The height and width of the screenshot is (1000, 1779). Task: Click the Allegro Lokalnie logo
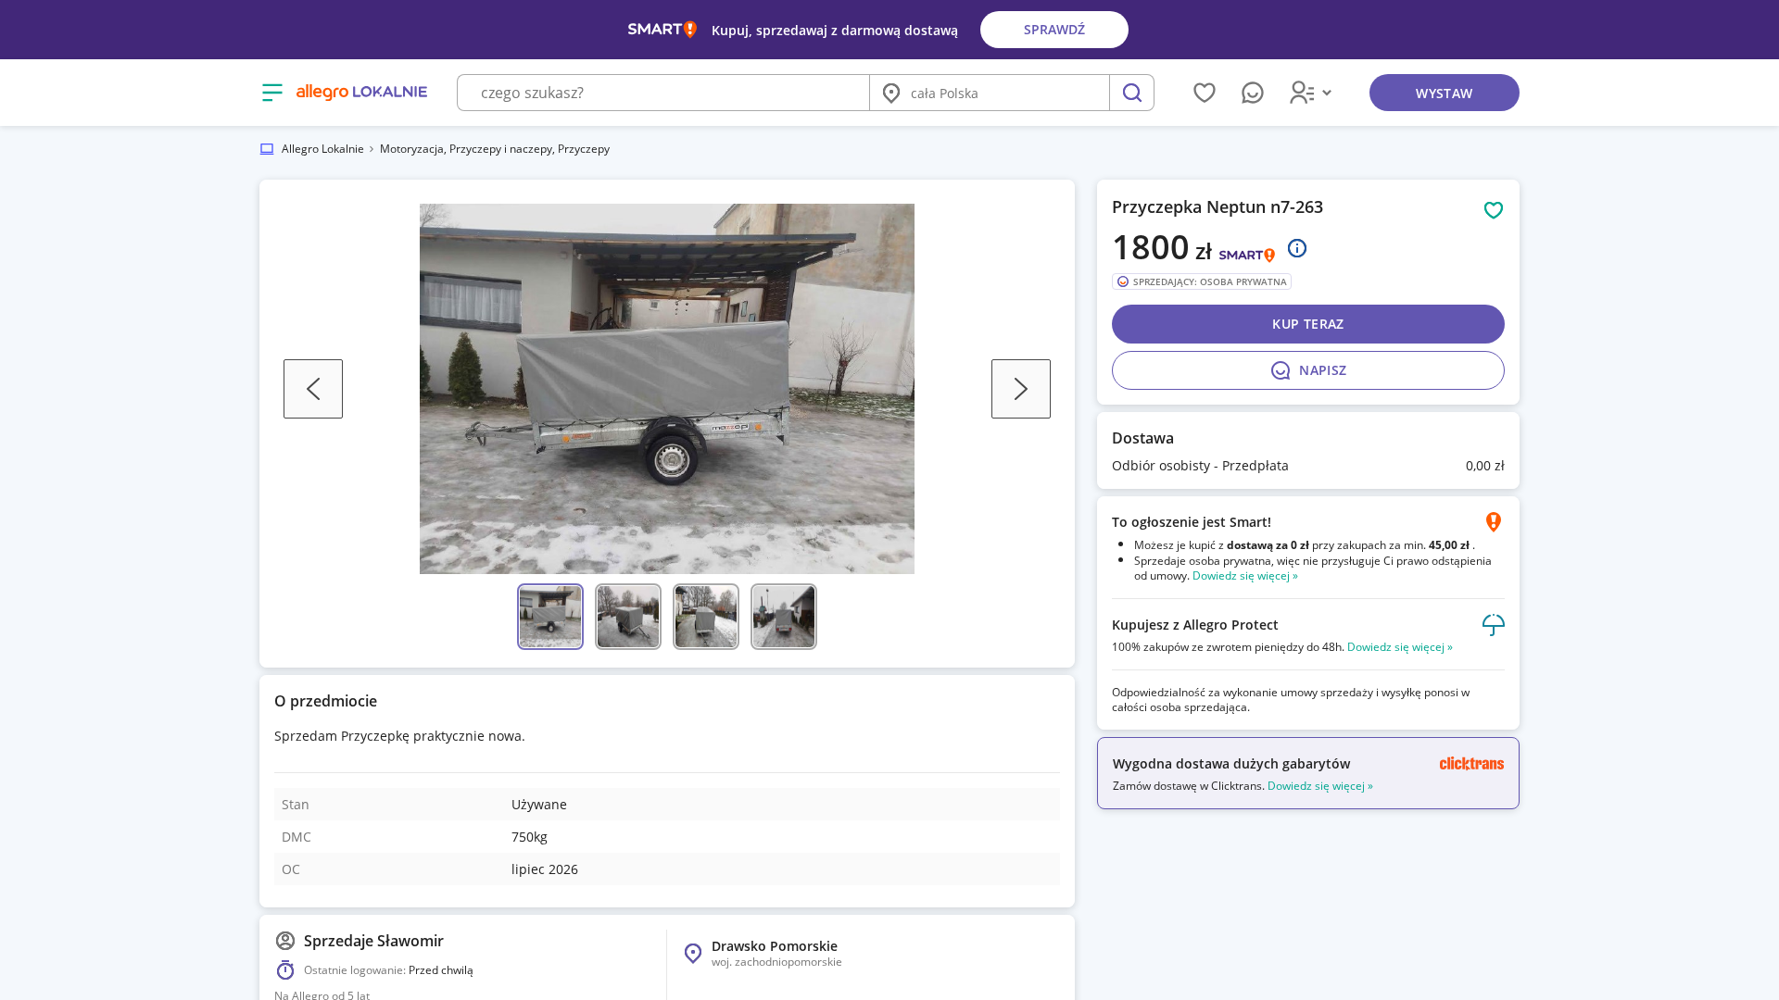pos(361,92)
